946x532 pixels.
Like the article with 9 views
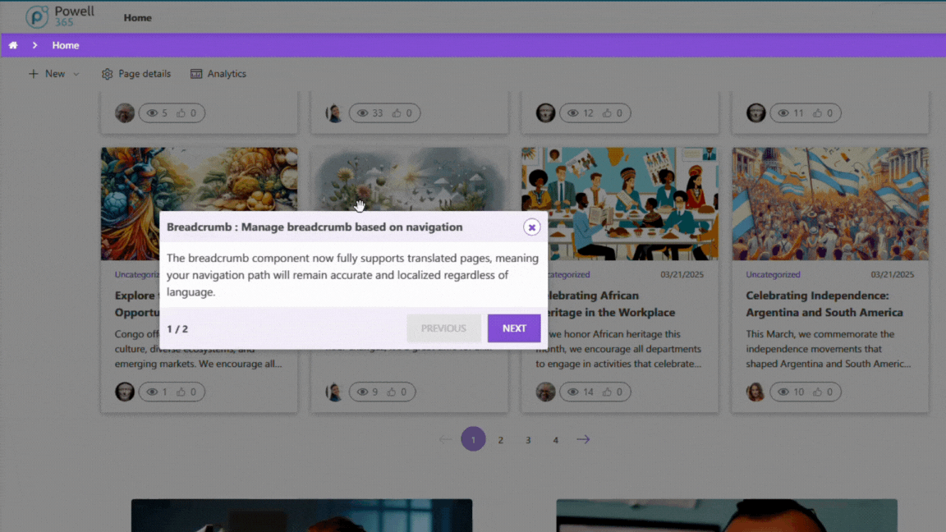click(x=392, y=392)
